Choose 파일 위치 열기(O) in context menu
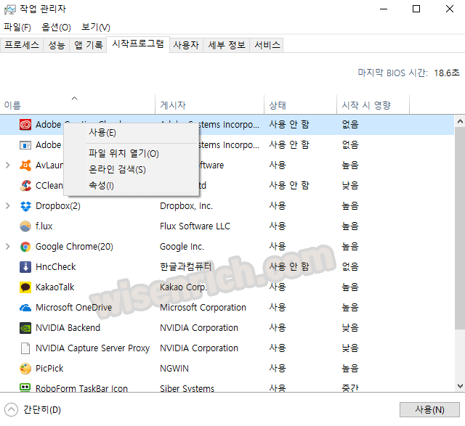This screenshot has height=426, width=465. tap(131, 153)
